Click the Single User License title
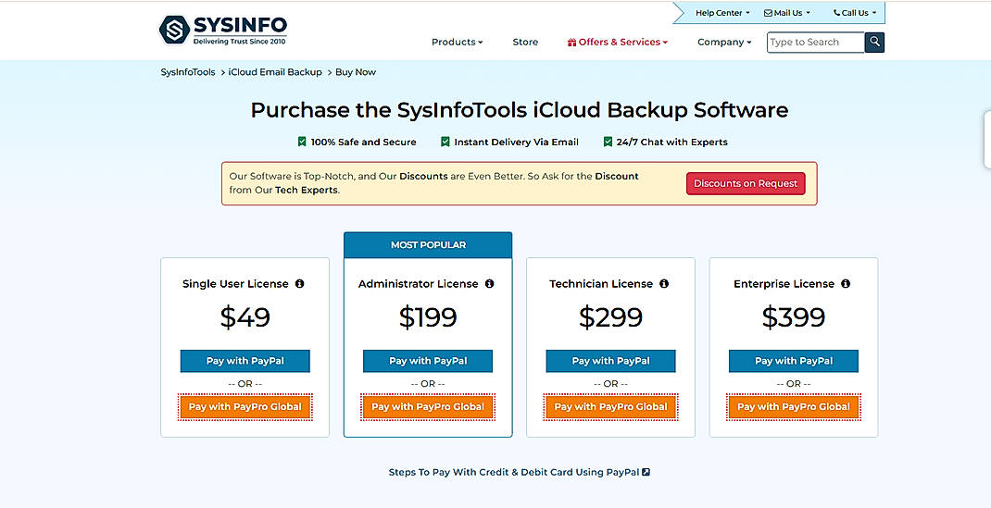The image size is (991, 508). coord(235,284)
